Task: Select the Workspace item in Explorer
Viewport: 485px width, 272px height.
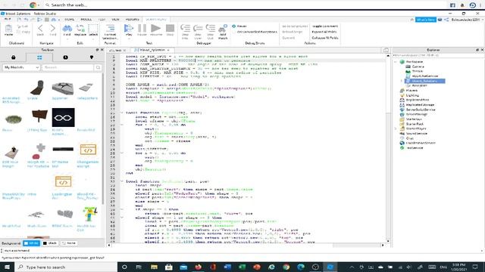Action: click(415, 62)
